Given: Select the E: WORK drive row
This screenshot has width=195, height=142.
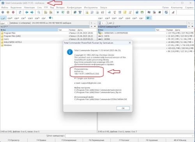Looking at the screenshot, I should [146, 39].
